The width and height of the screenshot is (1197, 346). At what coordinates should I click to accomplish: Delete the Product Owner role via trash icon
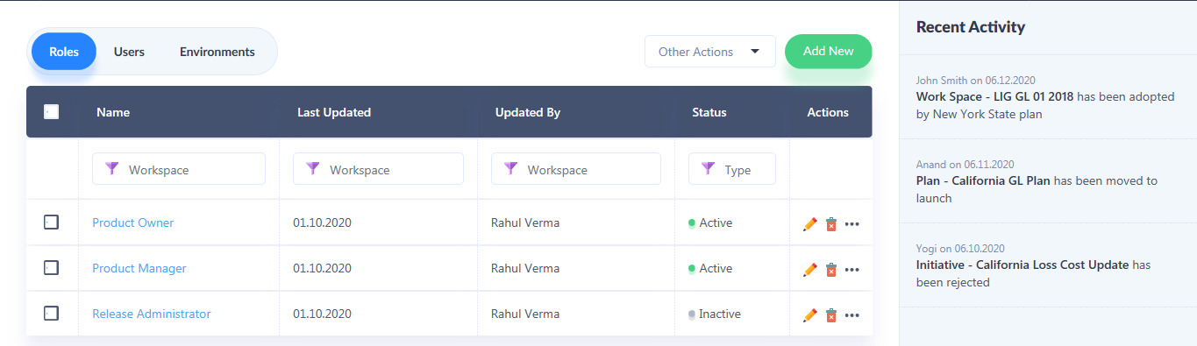coord(831,224)
